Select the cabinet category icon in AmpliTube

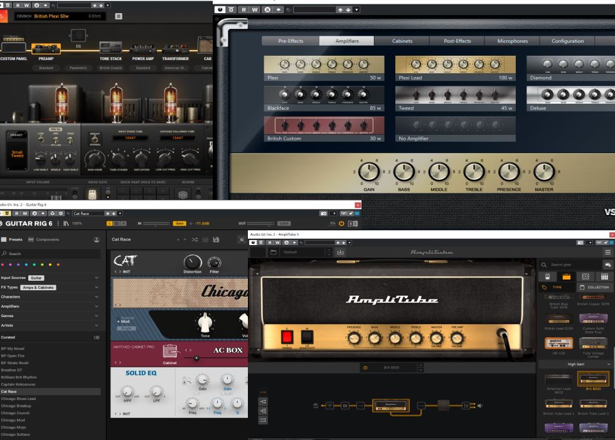point(586,276)
